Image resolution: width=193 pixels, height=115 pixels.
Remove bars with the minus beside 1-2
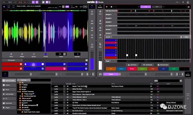139,7
